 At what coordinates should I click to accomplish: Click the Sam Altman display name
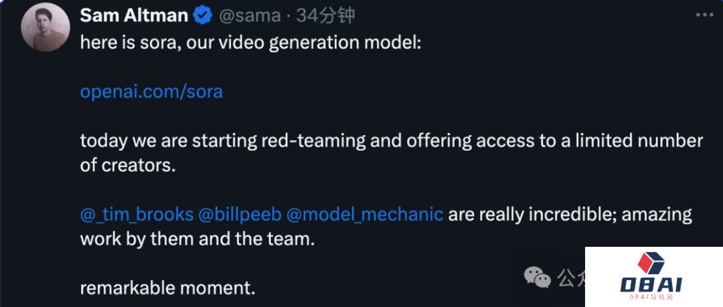[133, 15]
